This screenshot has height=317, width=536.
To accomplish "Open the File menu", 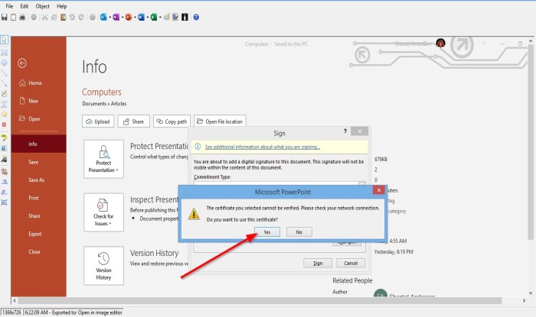I will click(9, 6).
